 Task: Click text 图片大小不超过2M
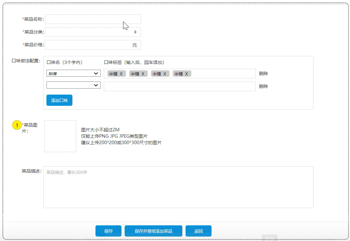click(x=100, y=130)
